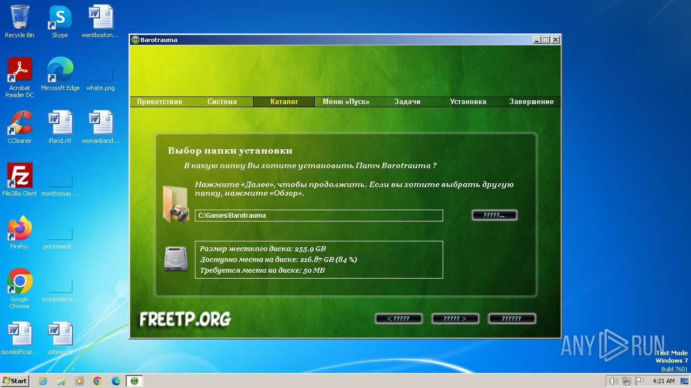Go to the Меню «Пуск» step tab
691x388 pixels.
pyautogui.click(x=346, y=102)
